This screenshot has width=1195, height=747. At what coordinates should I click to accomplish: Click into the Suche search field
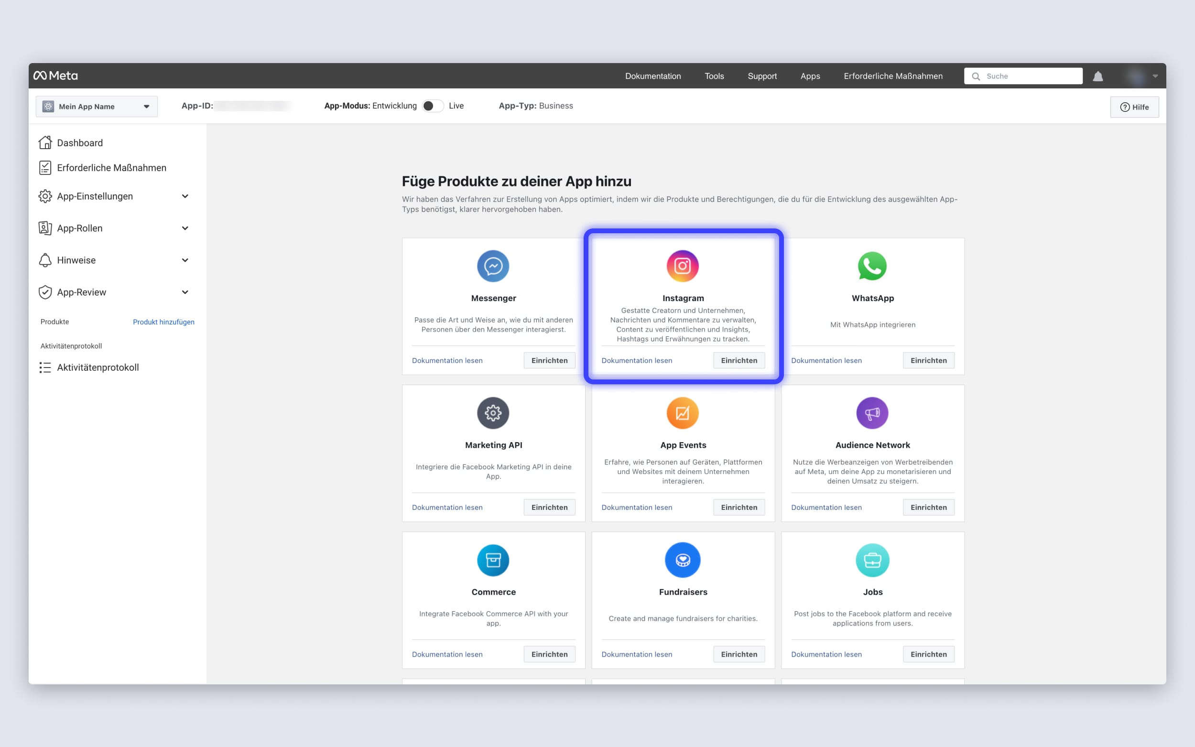(x=1023, y=76)
